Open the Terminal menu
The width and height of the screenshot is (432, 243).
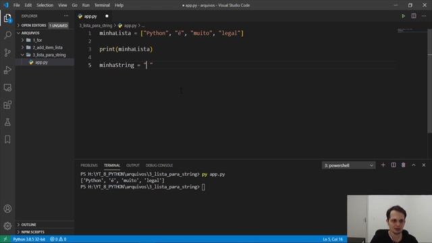(x=102, y=5)
